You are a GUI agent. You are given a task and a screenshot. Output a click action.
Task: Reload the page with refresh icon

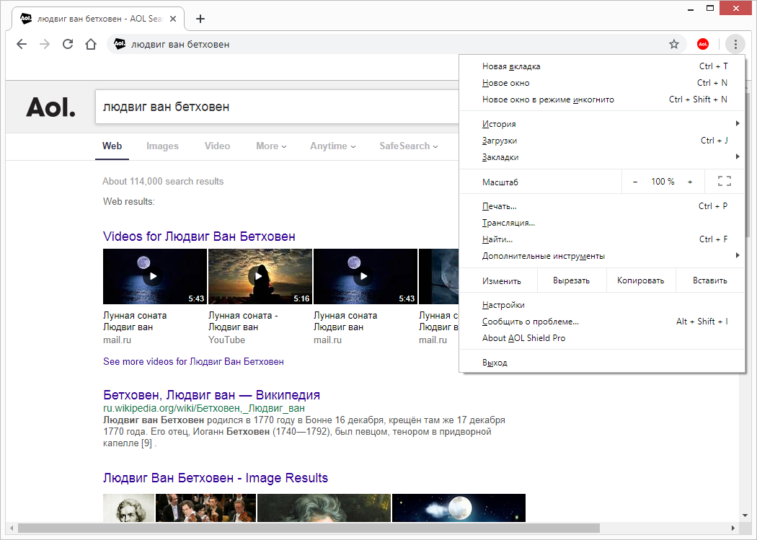pyautogui.click(x=68, y=44)
